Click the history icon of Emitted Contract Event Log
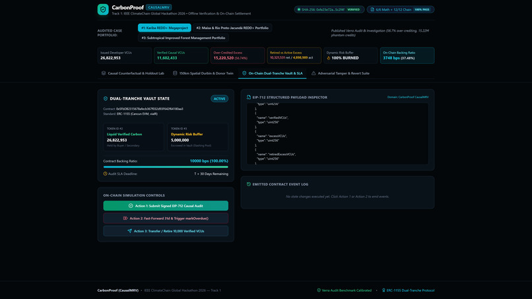 coord(249,184)
